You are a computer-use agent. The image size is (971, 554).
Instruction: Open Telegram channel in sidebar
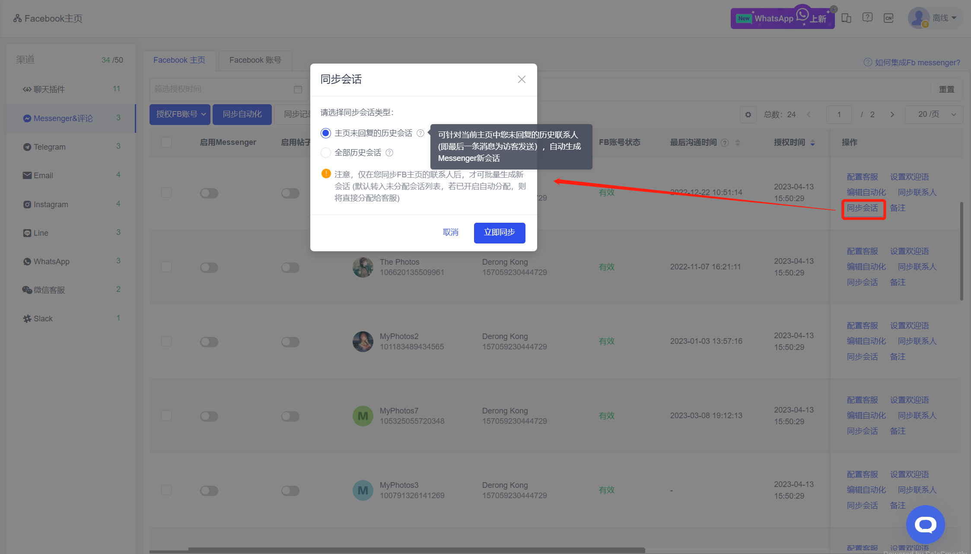50,147
